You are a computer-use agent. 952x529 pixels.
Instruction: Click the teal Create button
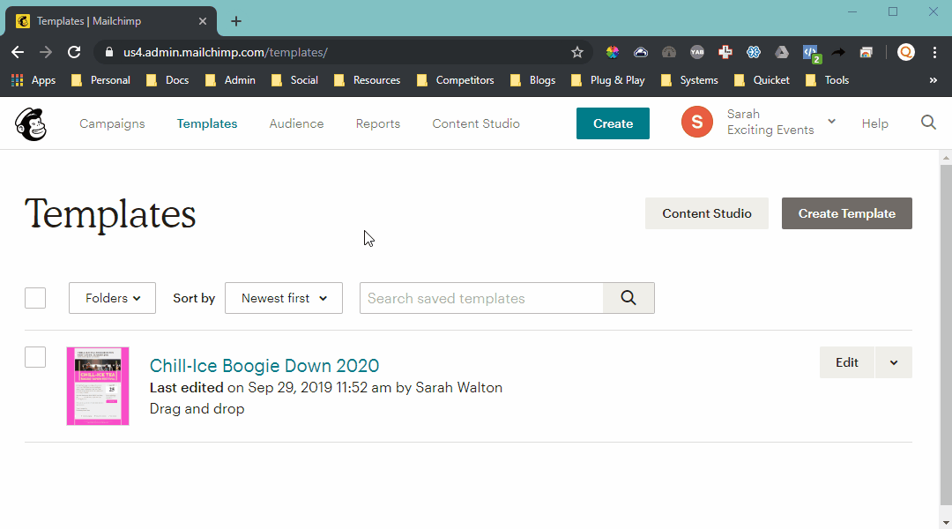(613, 123)
